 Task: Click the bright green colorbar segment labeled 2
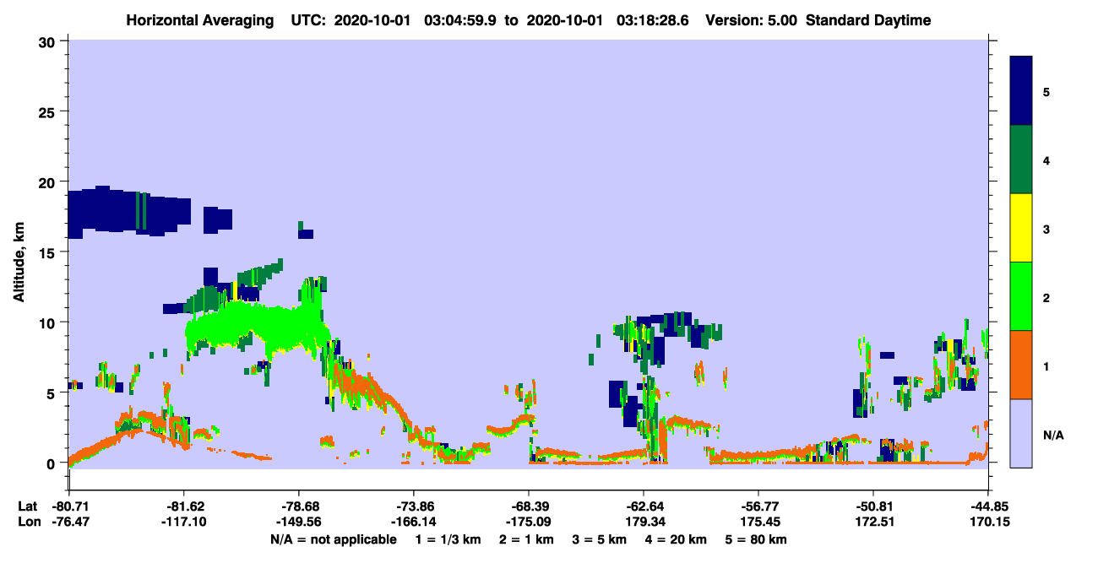1021,296
